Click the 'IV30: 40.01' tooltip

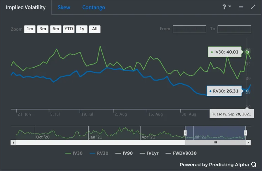coord(225,52)
